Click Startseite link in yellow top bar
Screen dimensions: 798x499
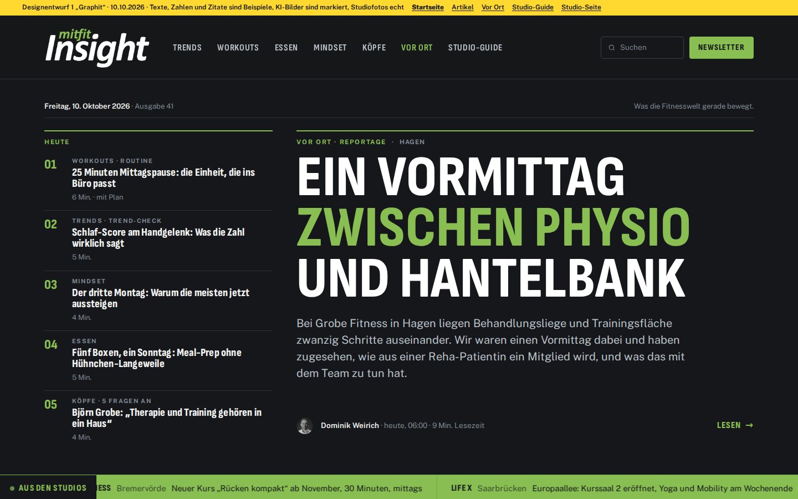pyautogui.click(x=428, y=7)
